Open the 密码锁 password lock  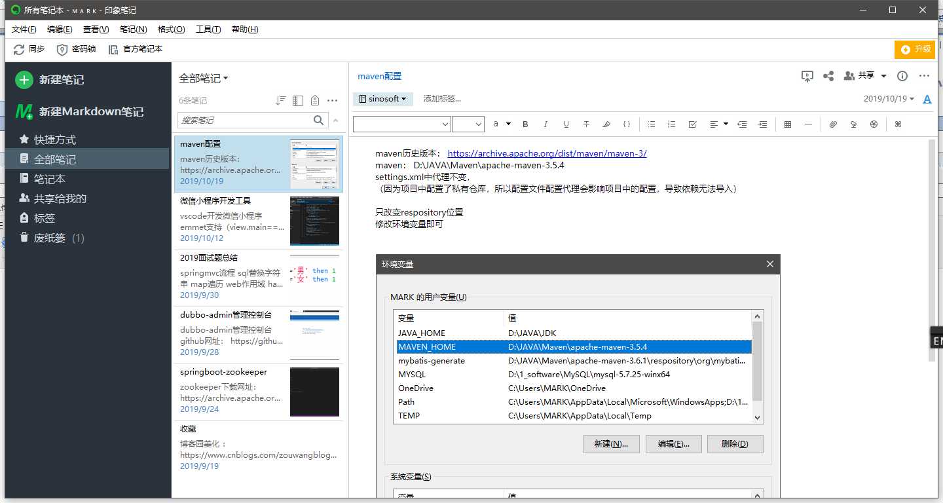77,49
